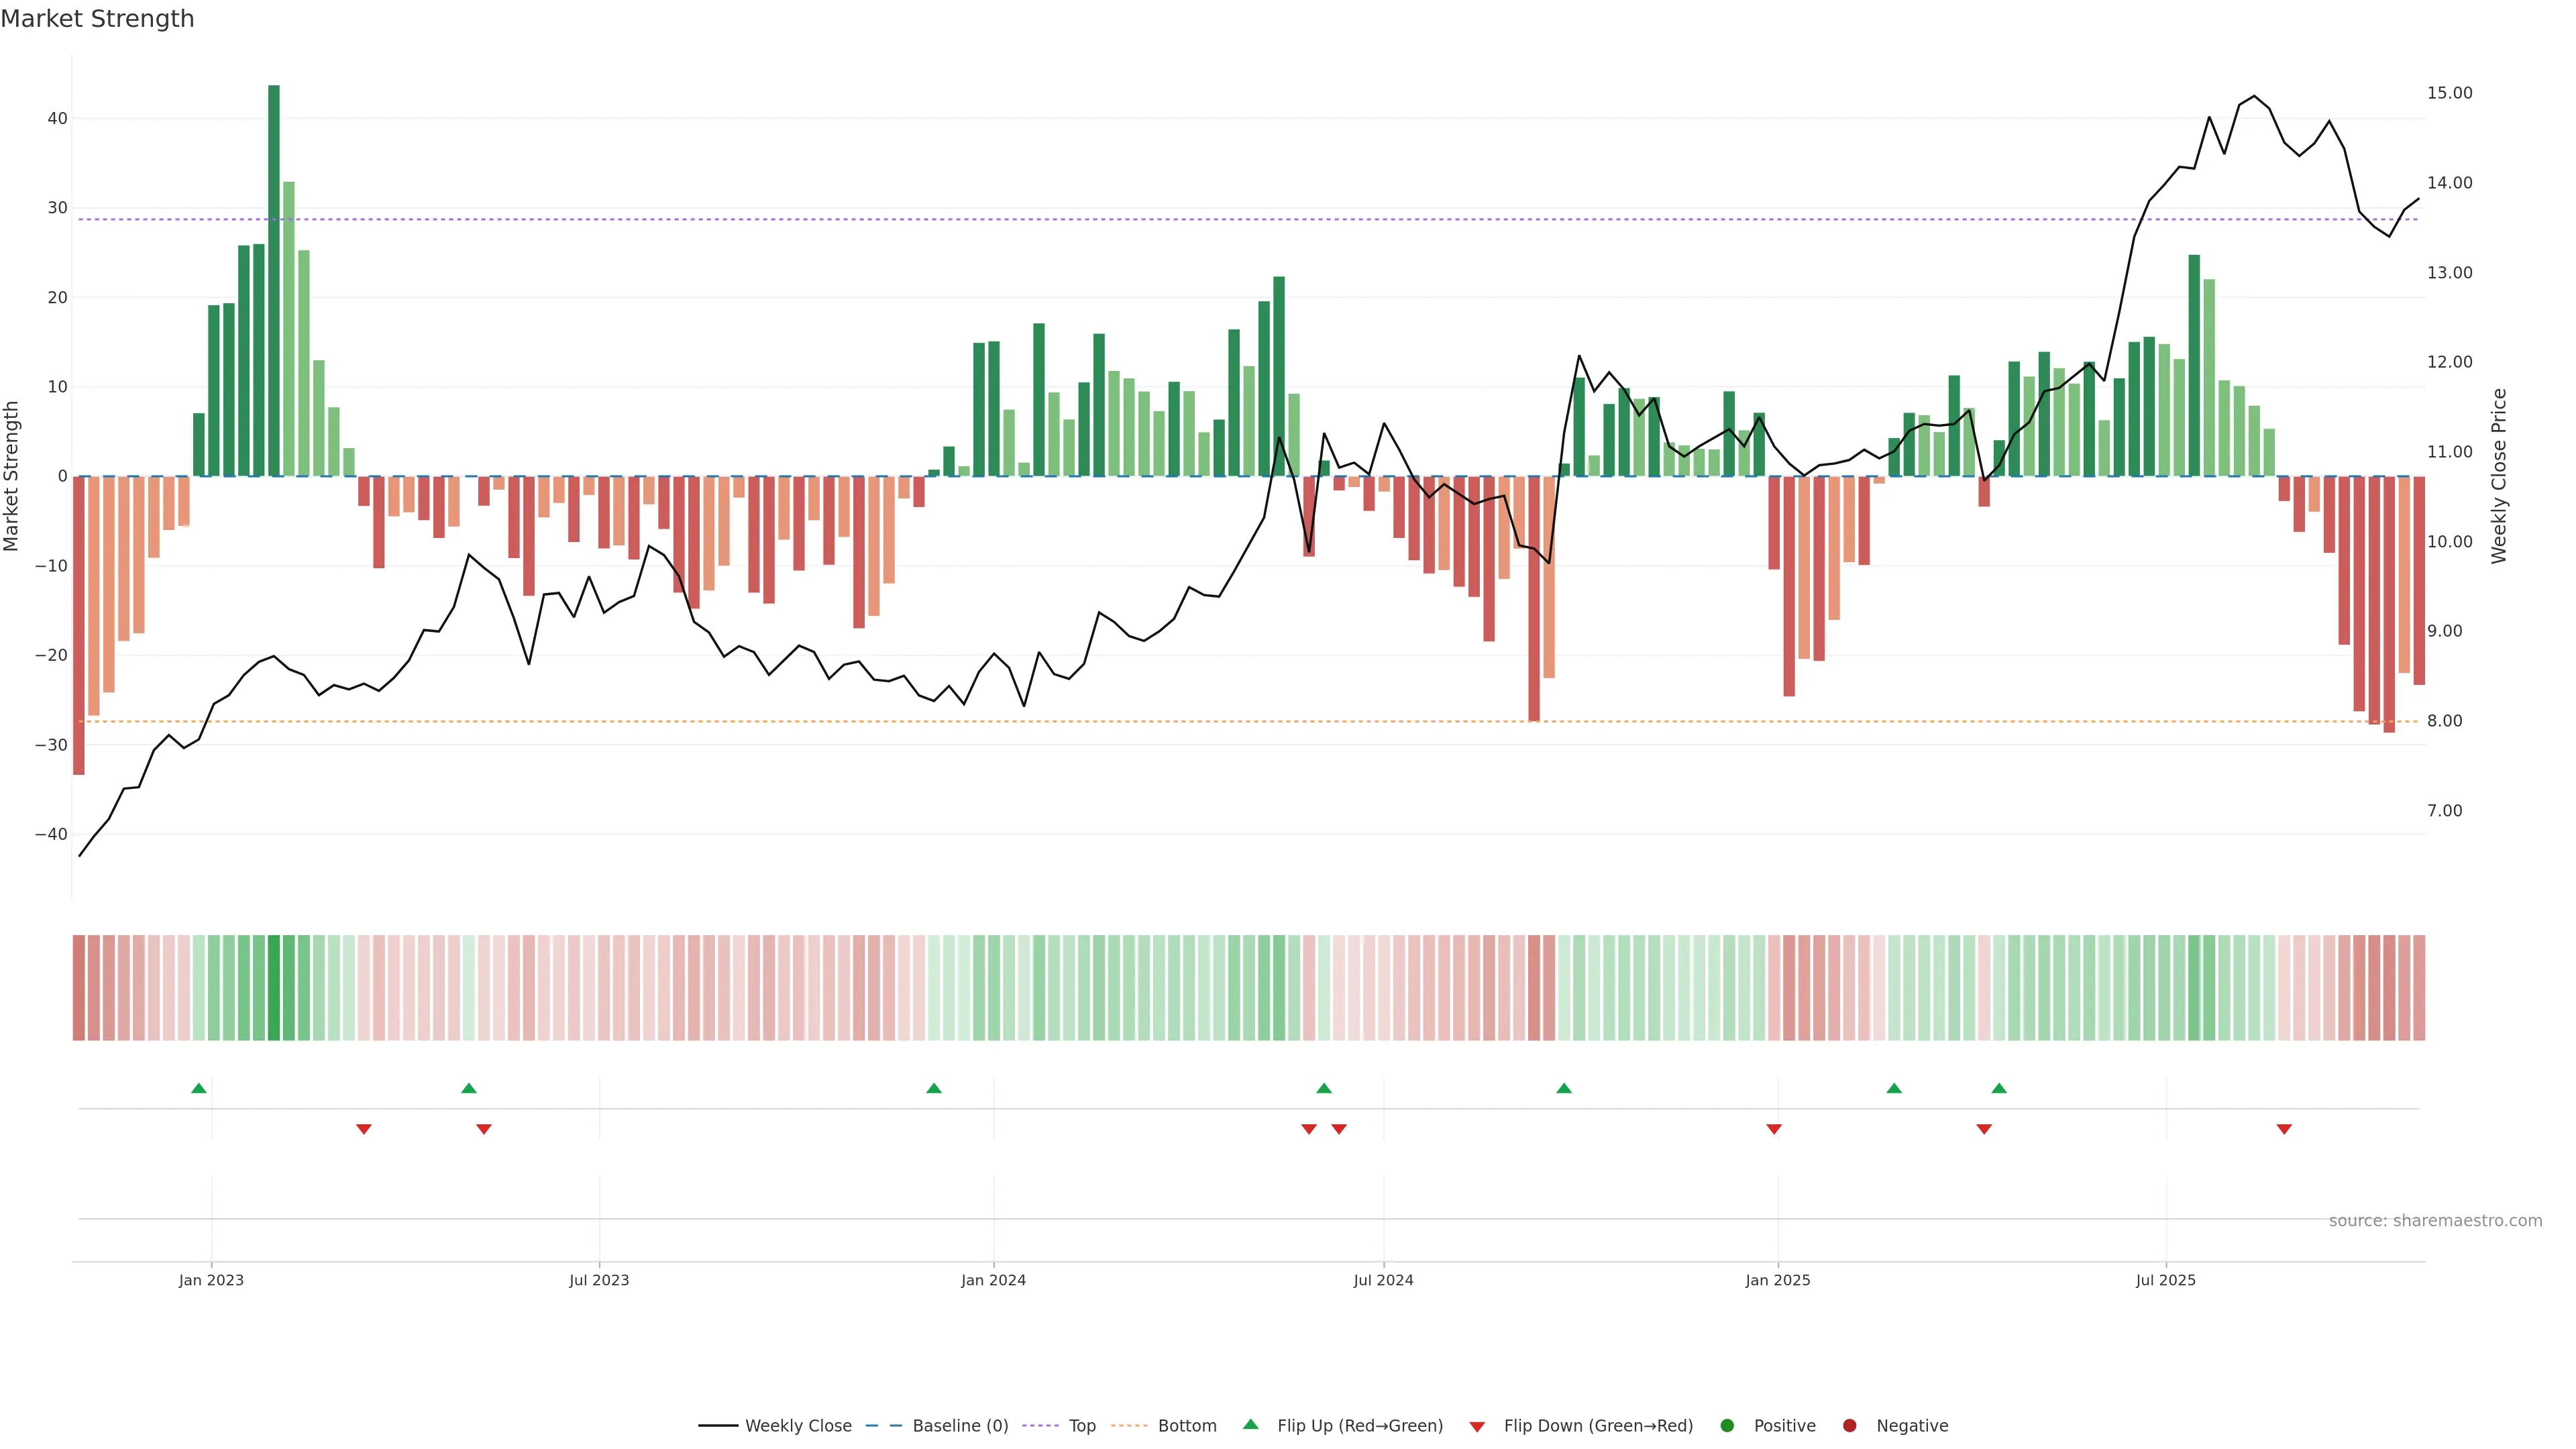Image resolution: width=2576 pixels, height=1449 pixels.
Task: Click the source: sharemaestro.com text
Action: pyautogui.click(x=2435, y=1221)
